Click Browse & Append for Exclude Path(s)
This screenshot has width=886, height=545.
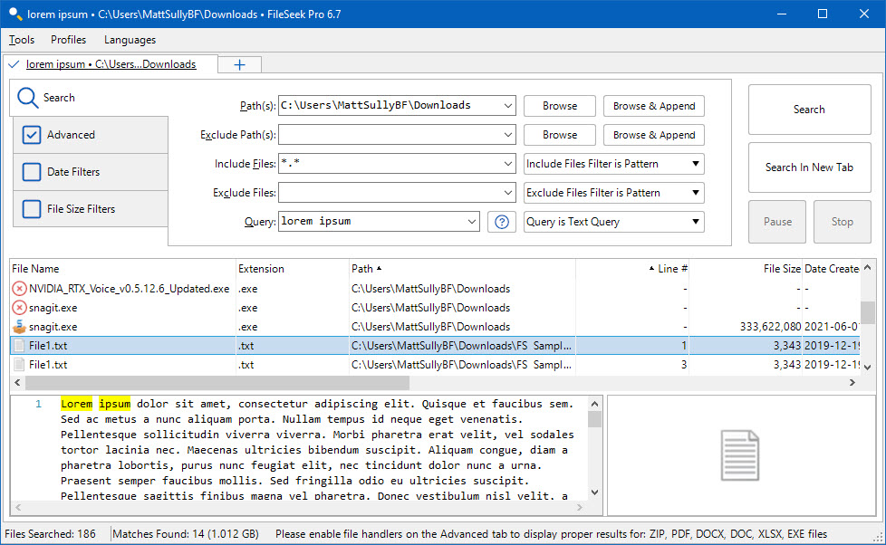pos(653,135)
